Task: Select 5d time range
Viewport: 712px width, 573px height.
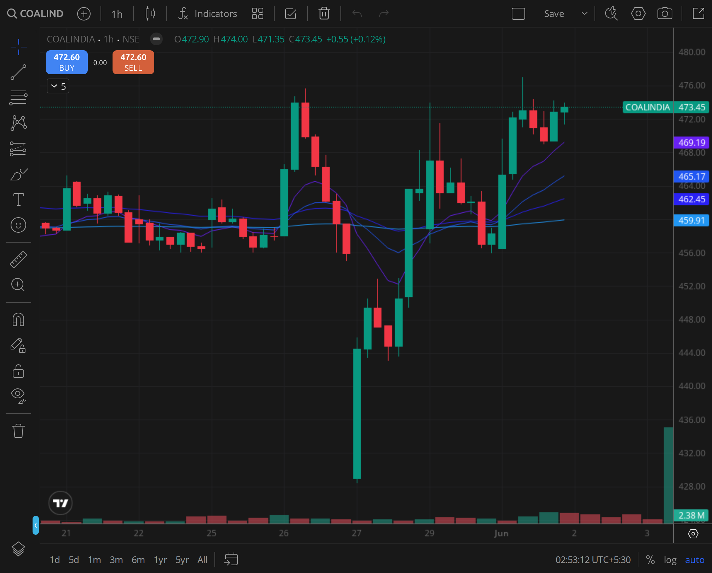Action: point(74,560)
